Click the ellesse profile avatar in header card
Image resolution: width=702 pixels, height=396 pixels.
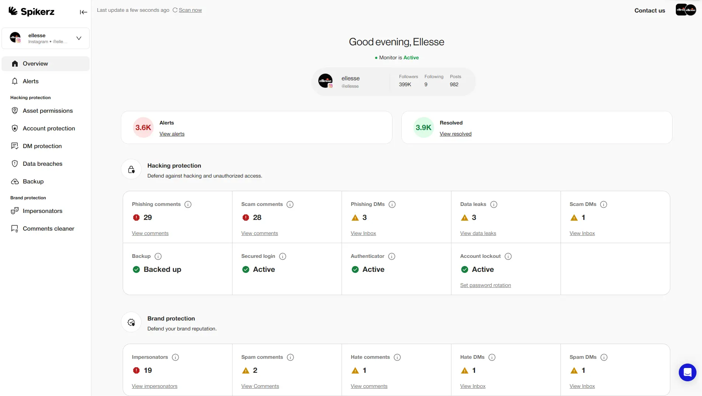coord(326,81)
